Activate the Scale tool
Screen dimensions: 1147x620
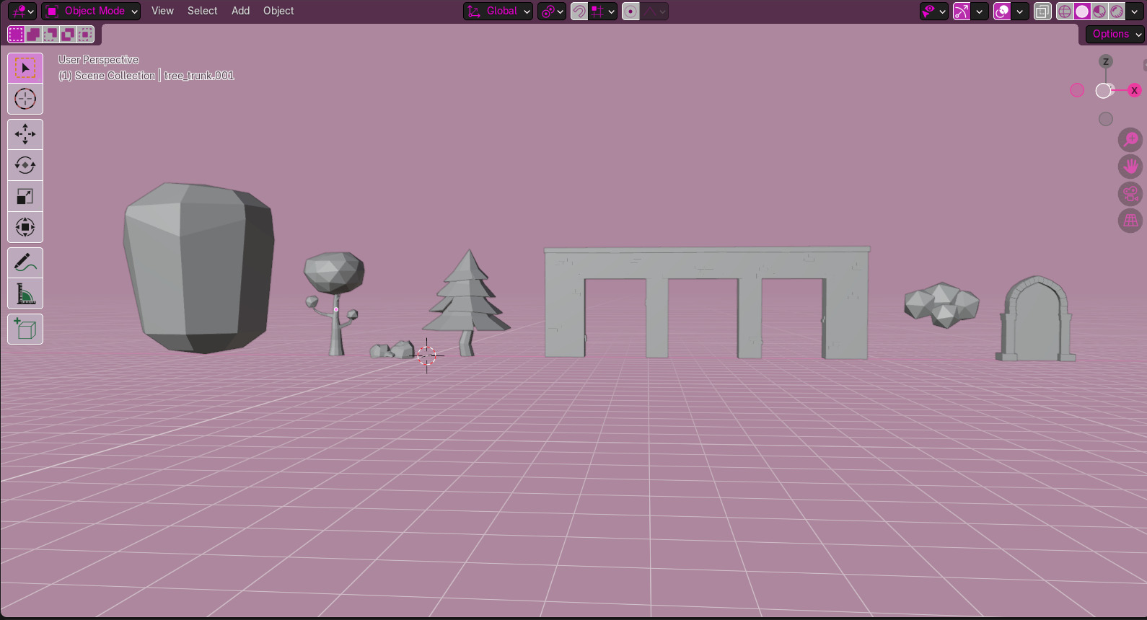(25, 196)
